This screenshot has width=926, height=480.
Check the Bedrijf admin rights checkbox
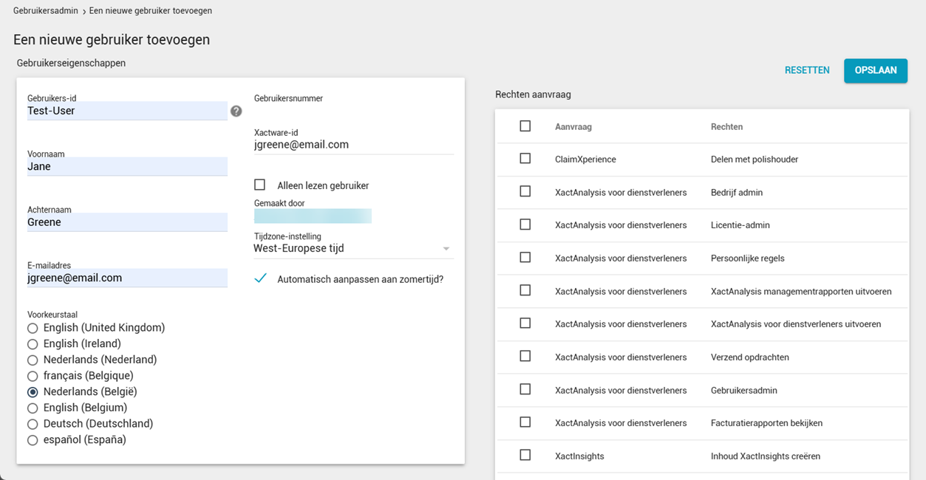(525, 192)
